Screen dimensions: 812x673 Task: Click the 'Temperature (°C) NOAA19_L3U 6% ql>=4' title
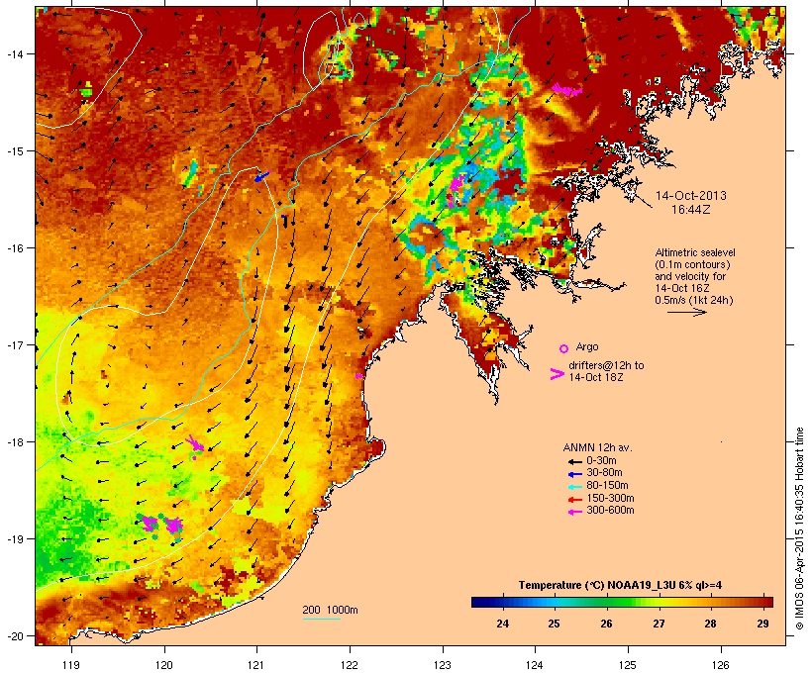[x=621, y=586]
